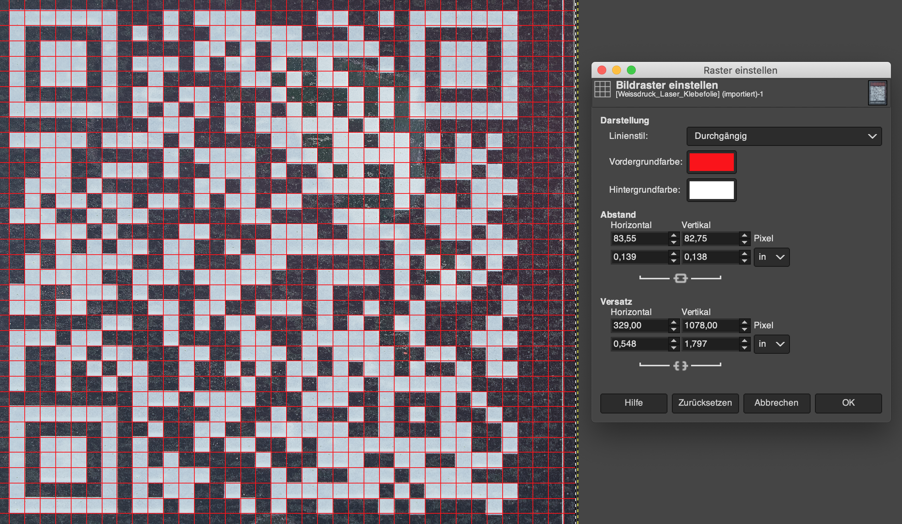The width and height of the screenshot is (902, 524).
Task: Click the Hilfe button
Action: 634,403
